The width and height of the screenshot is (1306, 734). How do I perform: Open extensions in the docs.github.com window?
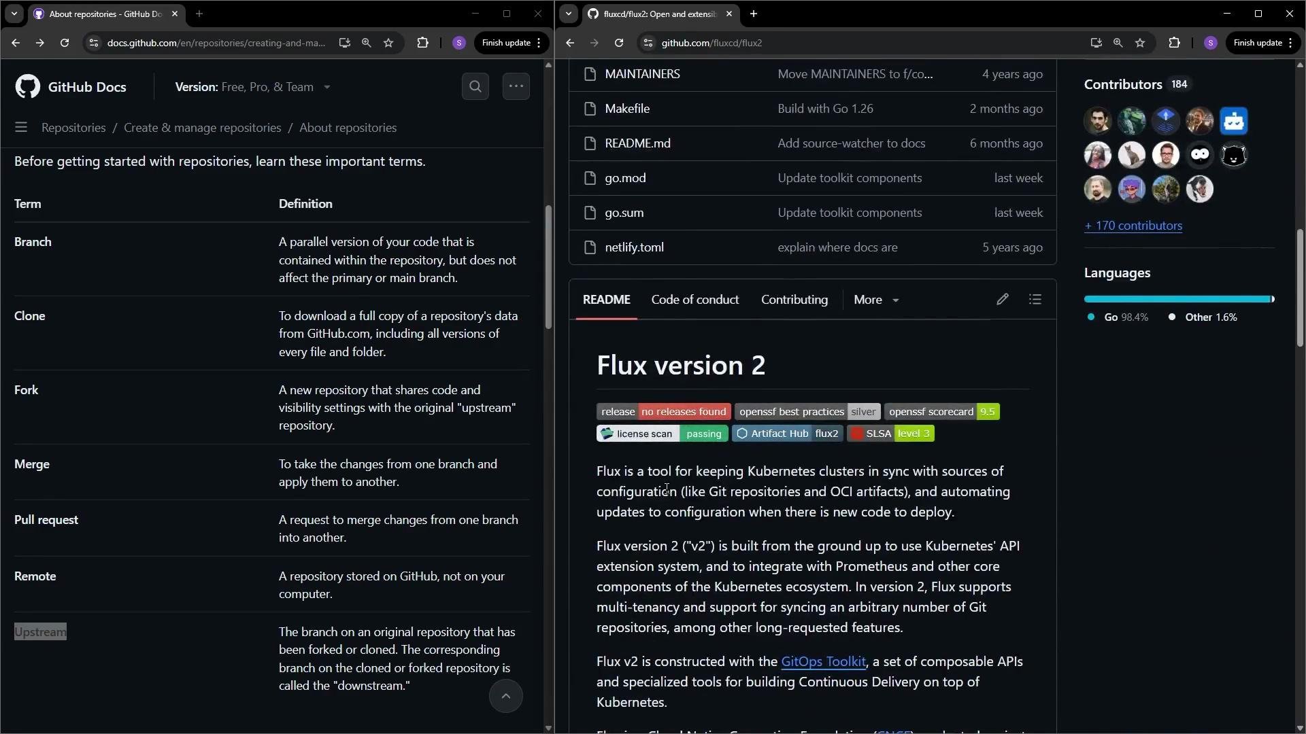click(422, 43)
